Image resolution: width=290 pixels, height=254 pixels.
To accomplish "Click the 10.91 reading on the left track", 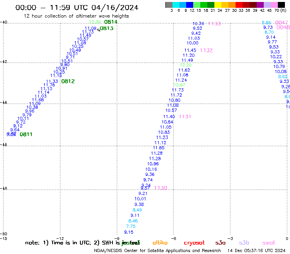I will pyautogui.click(x=62, y=68).
